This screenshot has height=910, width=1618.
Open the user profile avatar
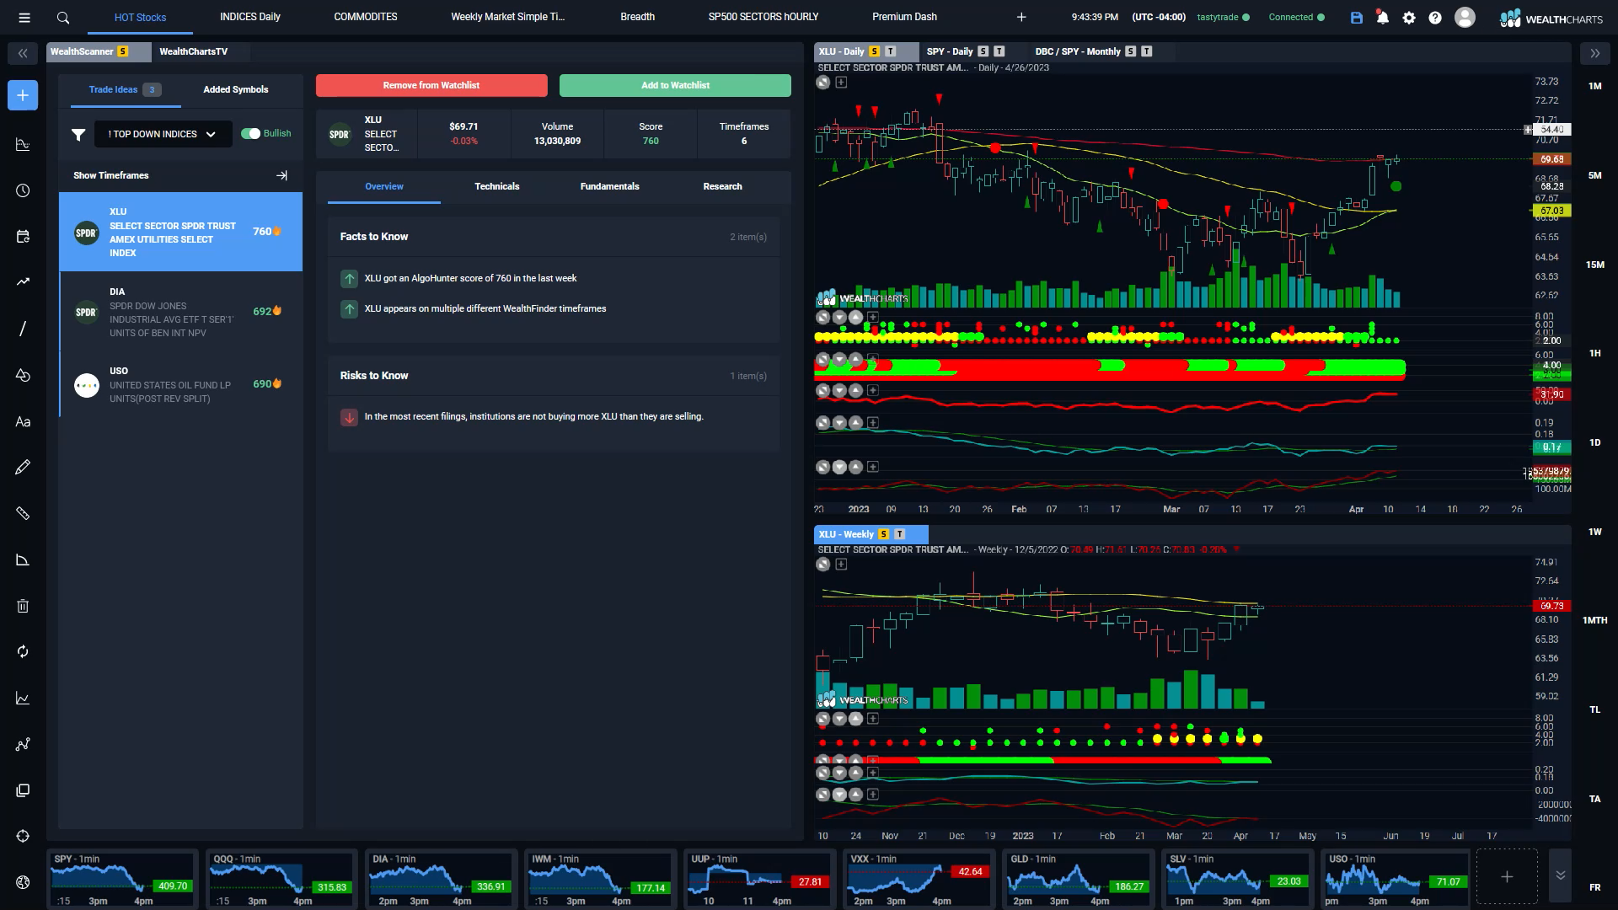(1465, 17)
